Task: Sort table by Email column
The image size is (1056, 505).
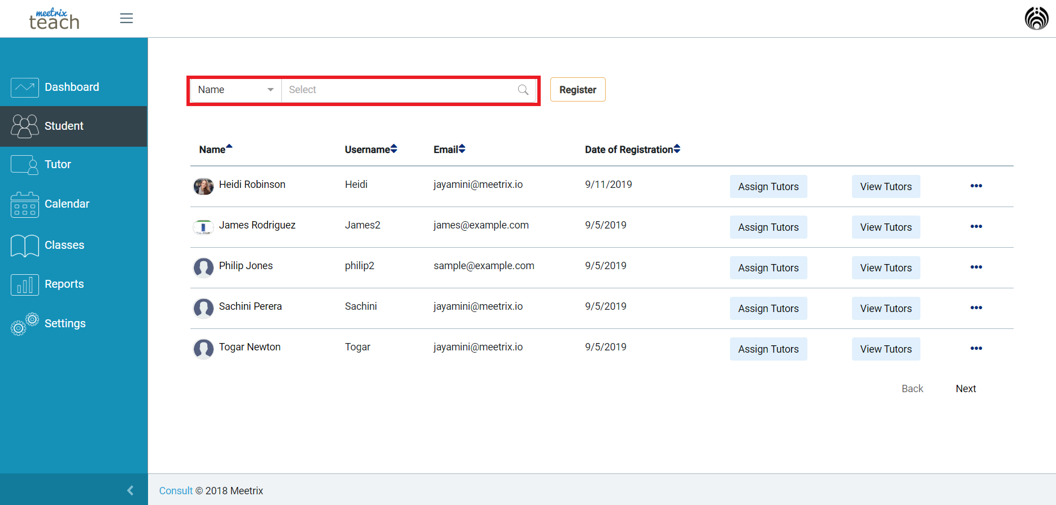Action: click(450, 150)
